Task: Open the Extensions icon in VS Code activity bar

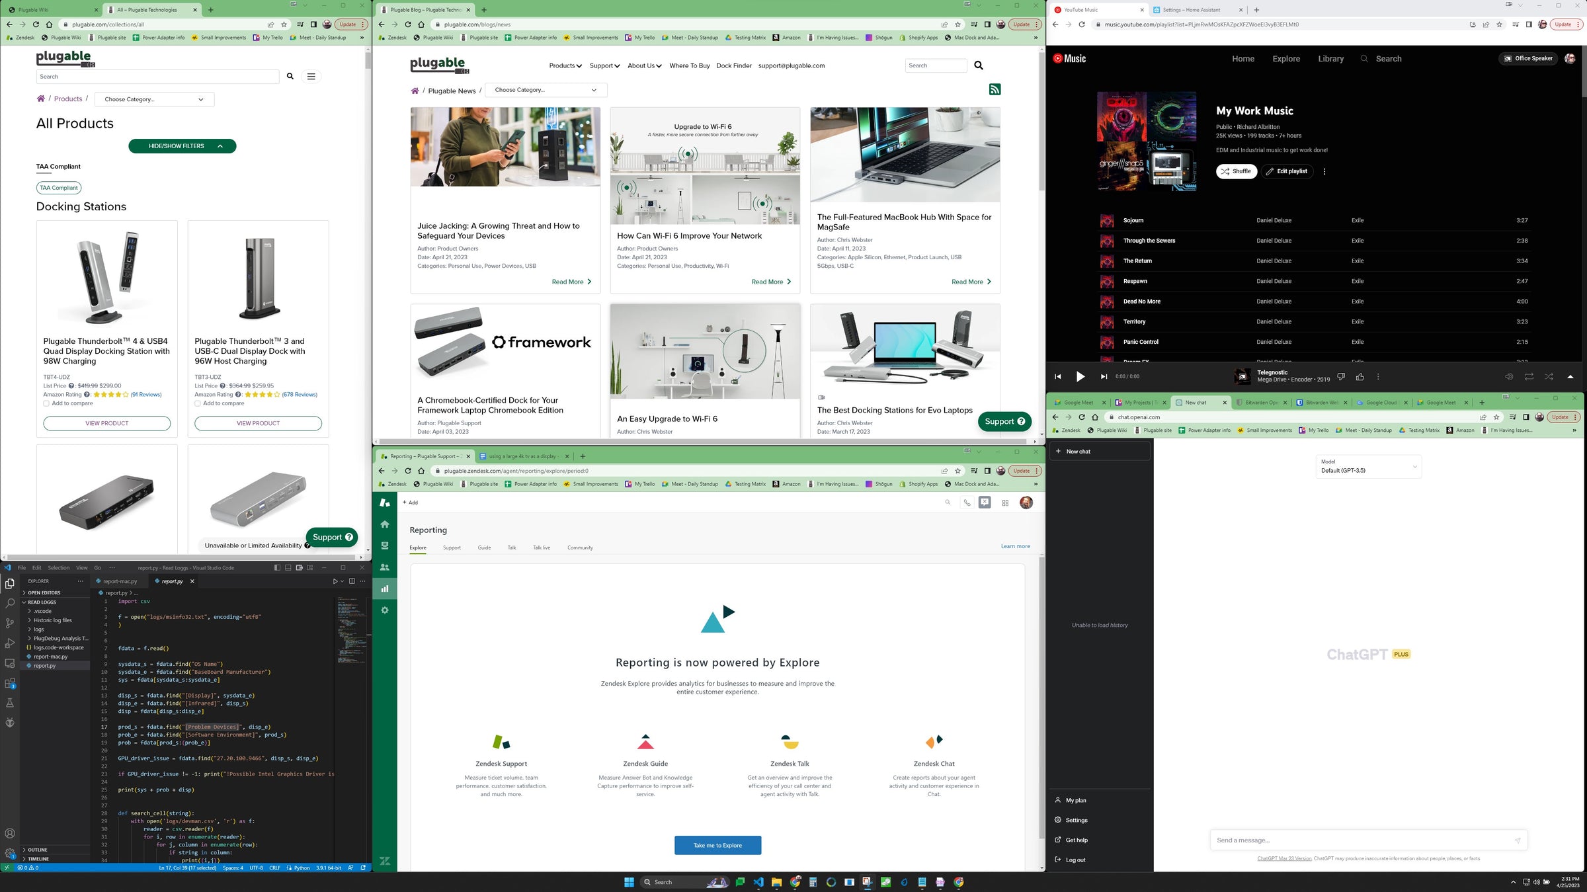Action: [x=9, y=683]
